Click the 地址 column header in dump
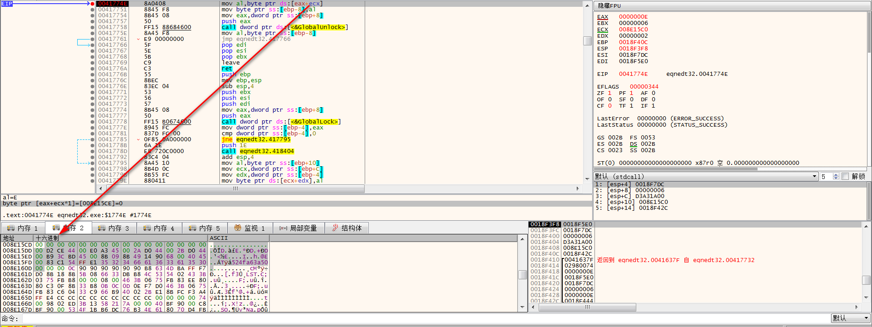Viewport: 872px width, 327px height. [17, 238]
